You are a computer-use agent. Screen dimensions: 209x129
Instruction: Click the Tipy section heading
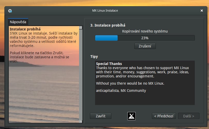[x=94, y=57]
